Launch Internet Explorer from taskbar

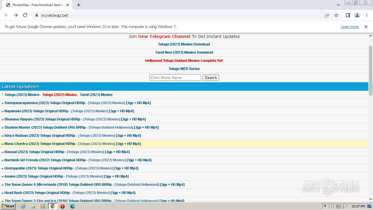click(x=23, y=206)
